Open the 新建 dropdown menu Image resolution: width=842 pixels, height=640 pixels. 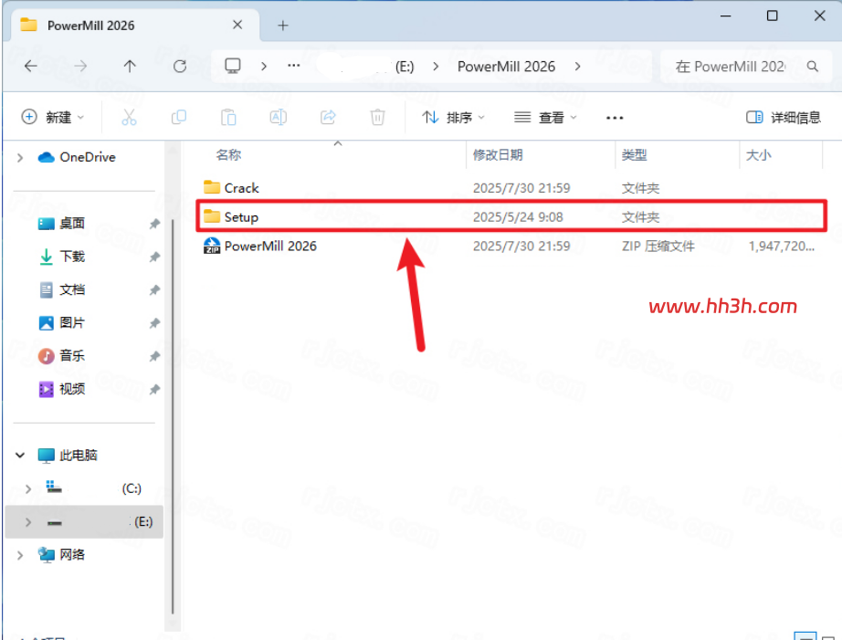[x=53, y=117]
